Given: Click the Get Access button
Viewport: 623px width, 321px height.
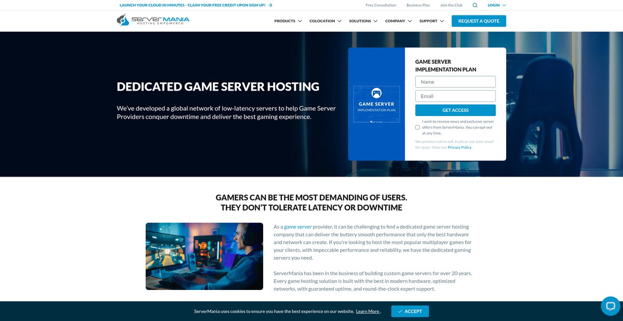Looking at the screenshot, I should 455,110.
